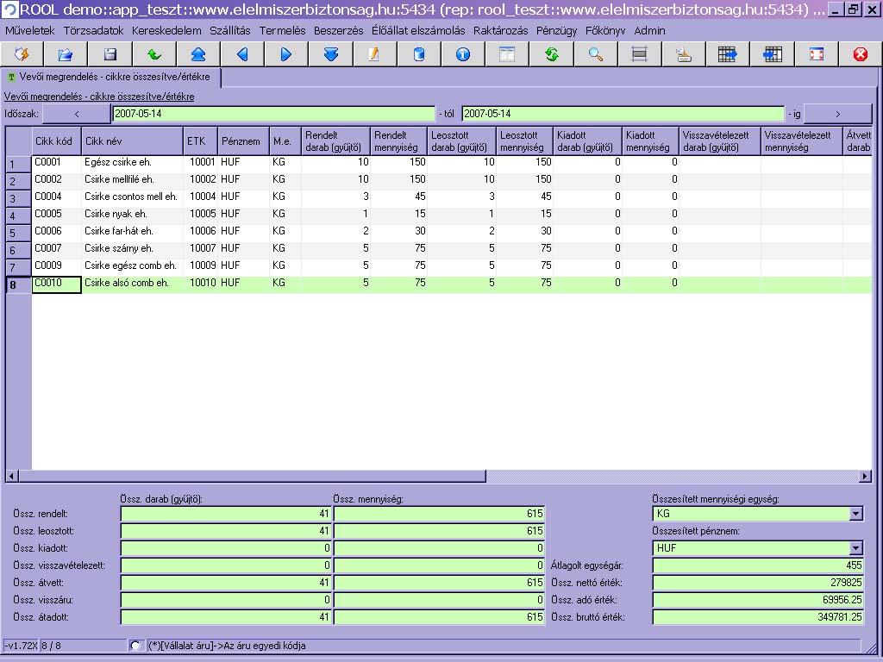This screenshot has width=883, height=662.
Task: Open Összesített mennyiségi egység KG dropdown
Action: (856, 514)
